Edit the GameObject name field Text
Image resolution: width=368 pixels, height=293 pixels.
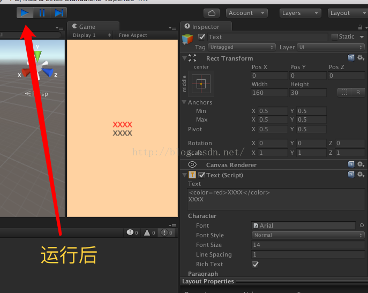click(x=267, y=37)
